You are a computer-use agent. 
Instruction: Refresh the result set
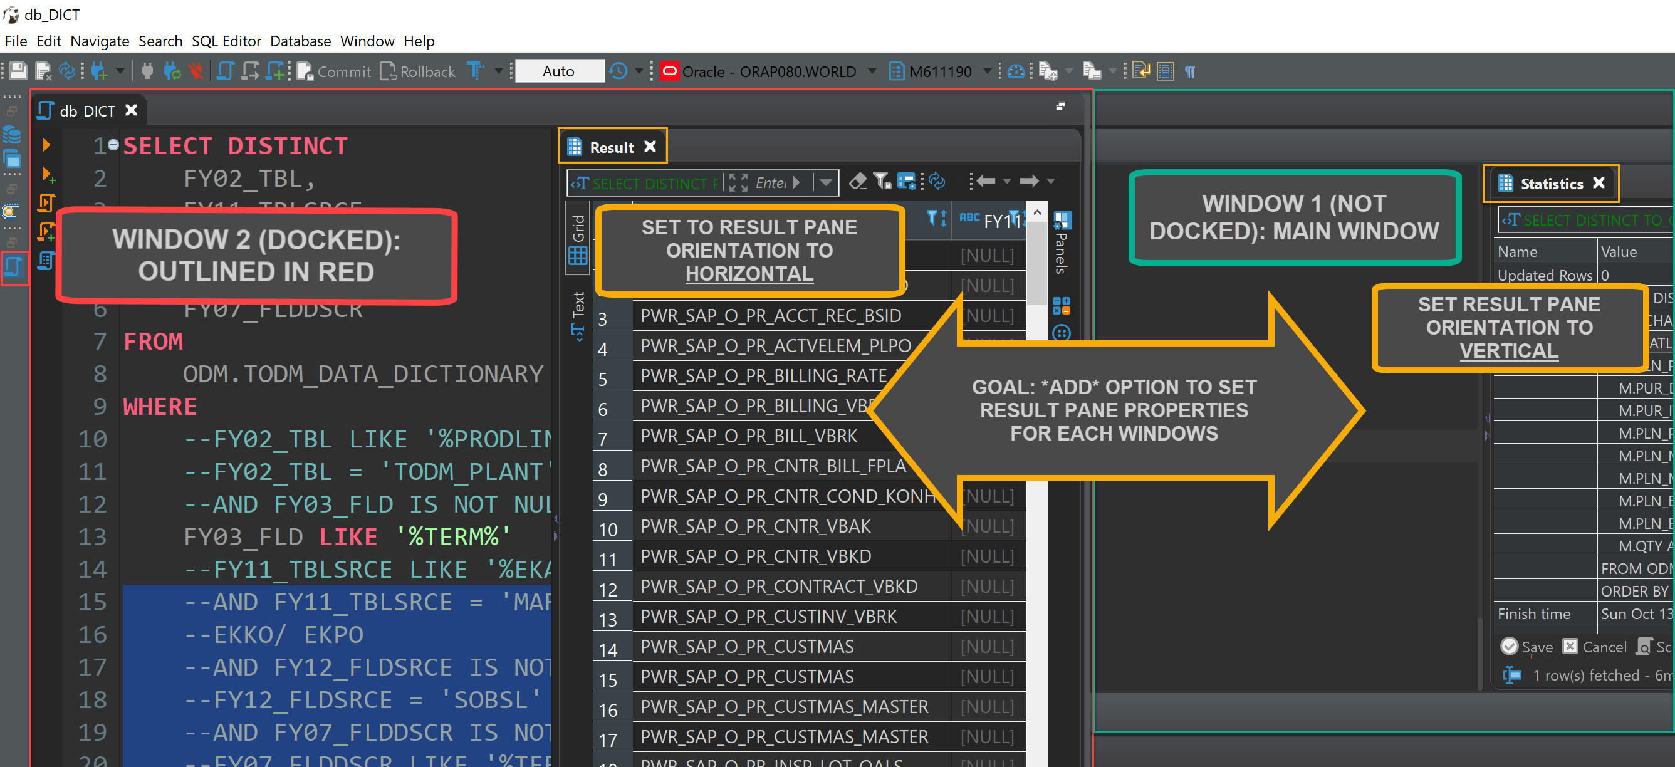[936, 181]
